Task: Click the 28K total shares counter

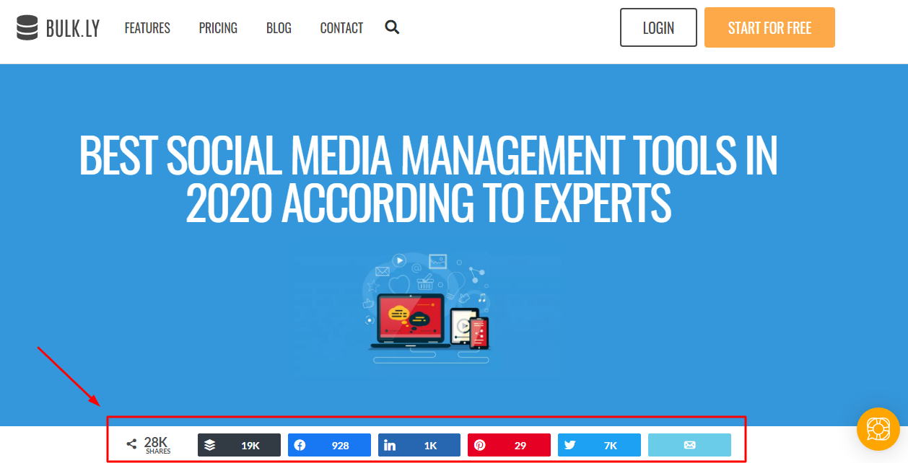Action: [x=149, y=445]
